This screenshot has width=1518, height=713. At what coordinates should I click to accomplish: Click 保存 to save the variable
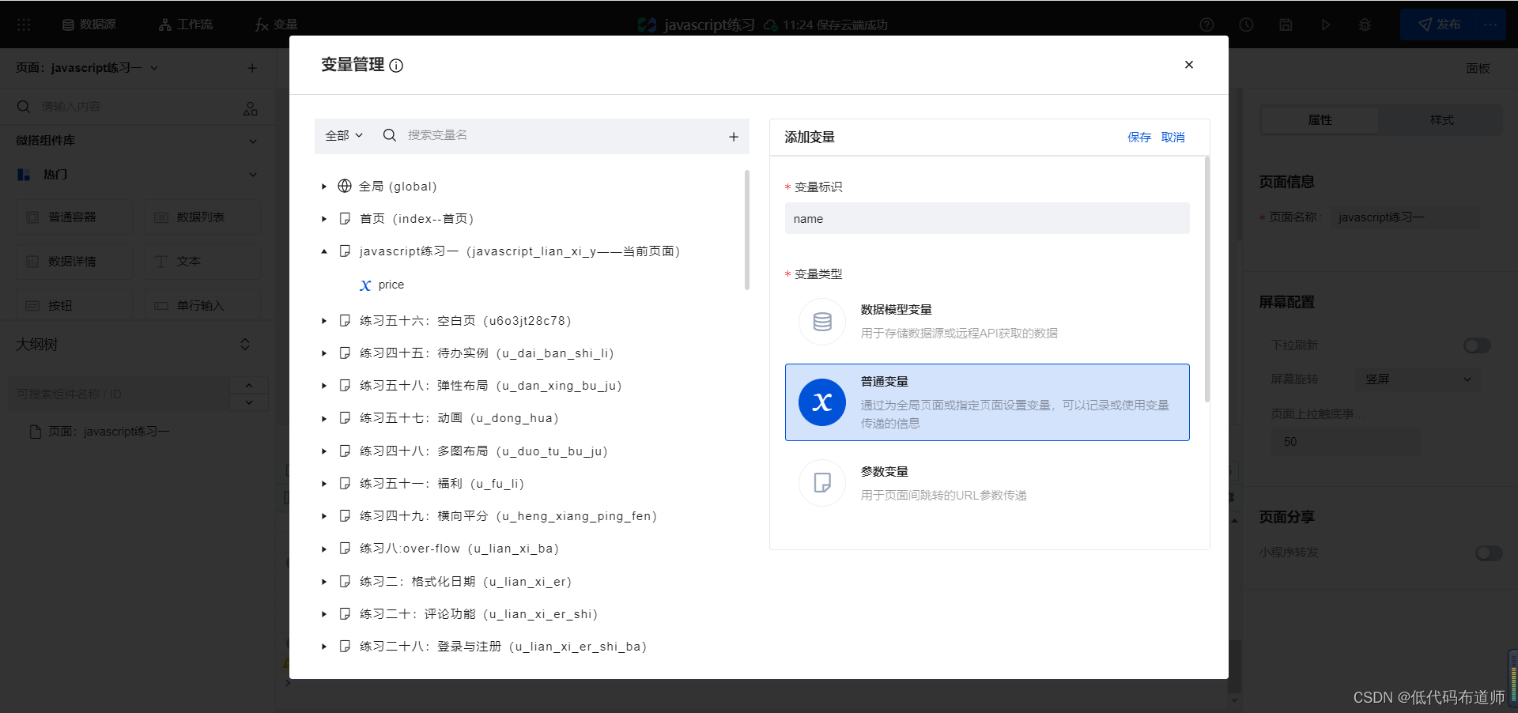[x=1139, y=137]
